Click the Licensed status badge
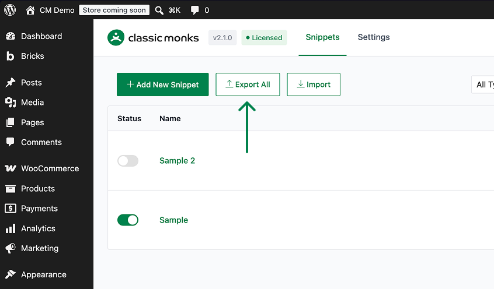The height and width of the screenshot is (289, 494). 264,38
